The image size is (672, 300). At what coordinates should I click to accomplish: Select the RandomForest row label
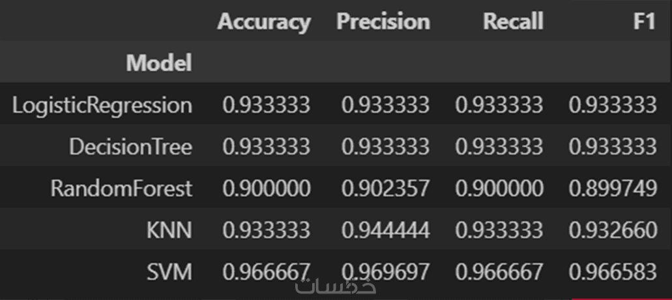click(122, 188)
